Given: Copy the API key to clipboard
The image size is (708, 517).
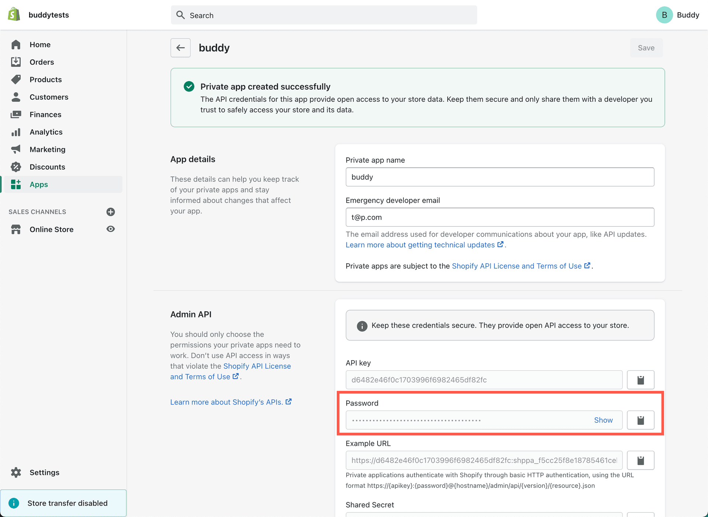Looking at the screenshot, I should [x=641, y=380].
